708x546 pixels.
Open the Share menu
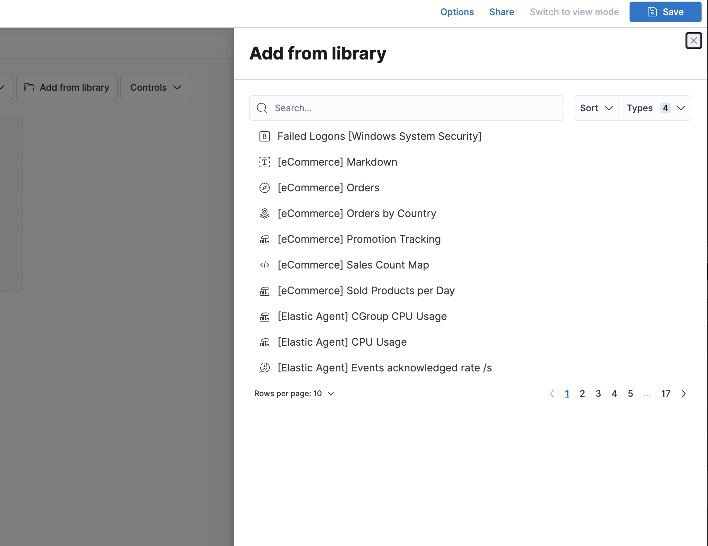pyautogui.click(x=502, y=12)
